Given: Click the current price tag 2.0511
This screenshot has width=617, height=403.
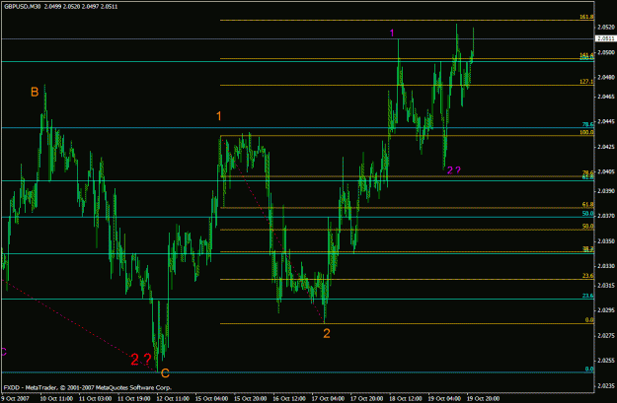Looking at the screenshot, I should 605,38.
